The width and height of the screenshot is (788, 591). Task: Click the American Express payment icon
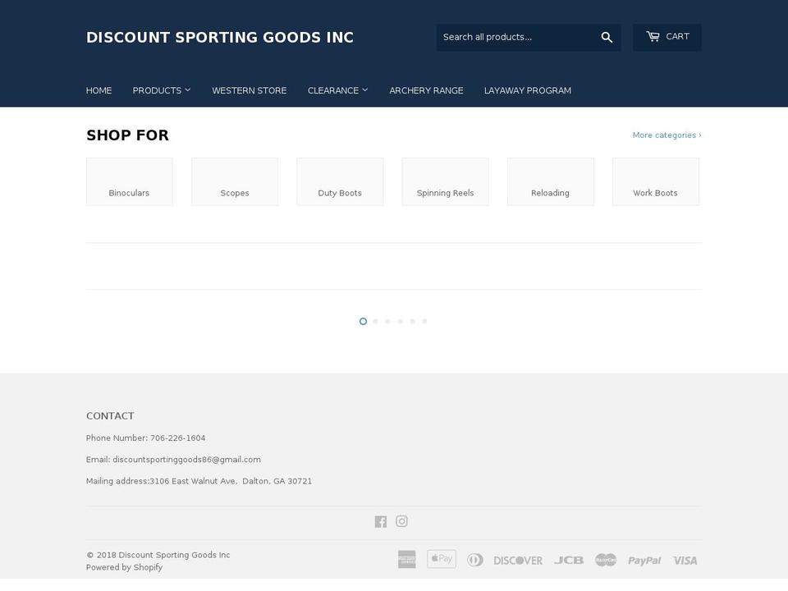(407, 559)
